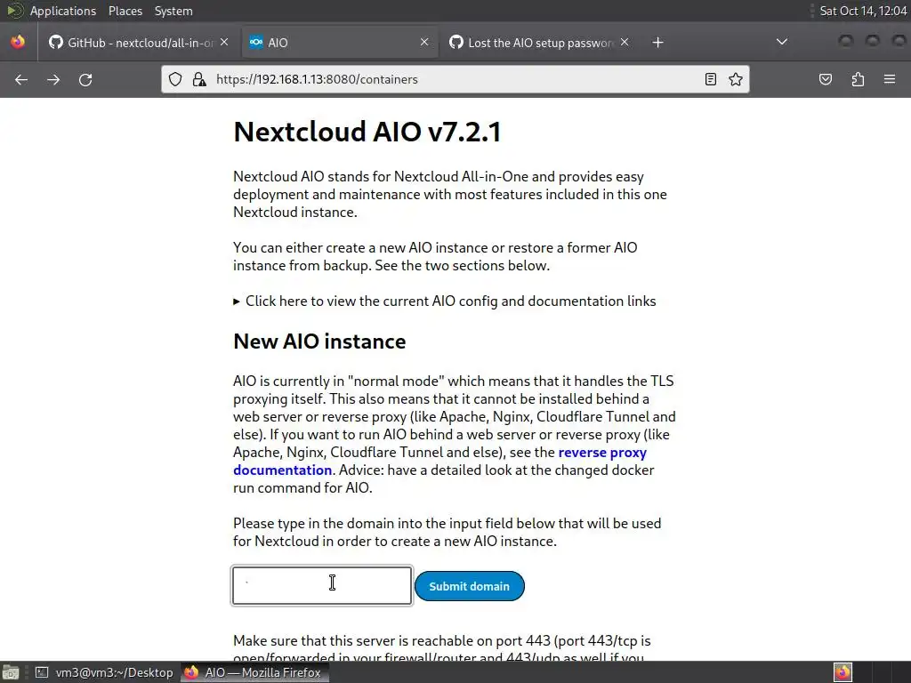This screenshot has width=911, height=683.
Task: Close the AIO tab
Action: pyautogui.click(x=424, y=42)
